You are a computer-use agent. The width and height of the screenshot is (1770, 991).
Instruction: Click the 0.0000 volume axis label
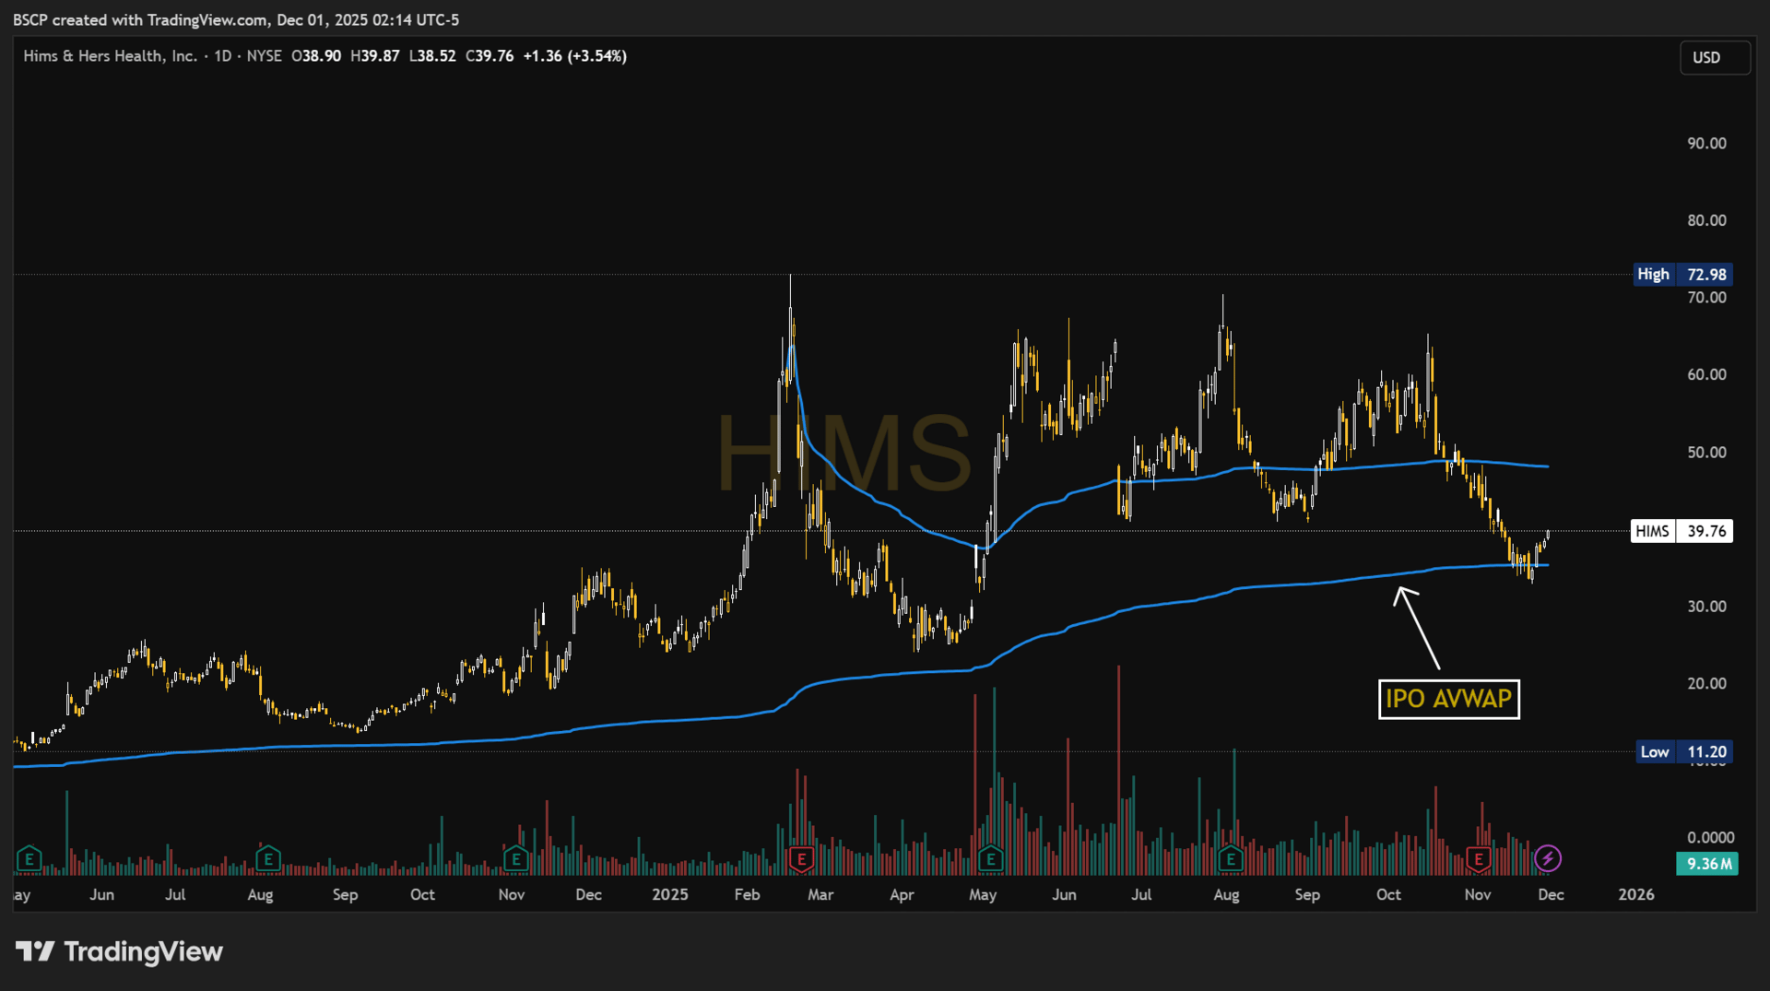[1711, 838]
